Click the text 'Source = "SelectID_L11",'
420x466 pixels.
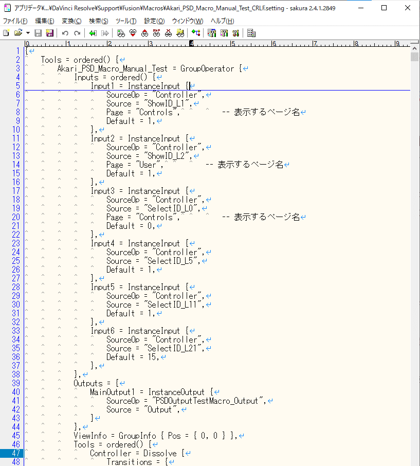(x=156, y=304)
